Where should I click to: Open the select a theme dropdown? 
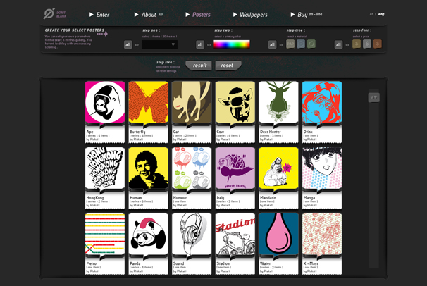159,44
